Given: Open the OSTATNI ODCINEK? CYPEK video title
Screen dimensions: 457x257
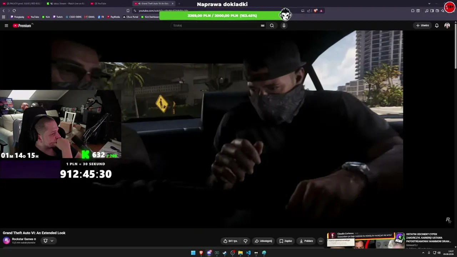Looking at the screenshot, I should (428, 238).
